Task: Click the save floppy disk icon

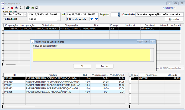Action: pos(37,8)
